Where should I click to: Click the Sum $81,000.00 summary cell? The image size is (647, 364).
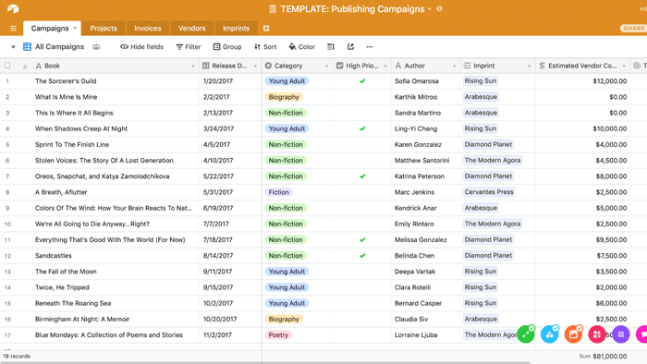point(604,357)
